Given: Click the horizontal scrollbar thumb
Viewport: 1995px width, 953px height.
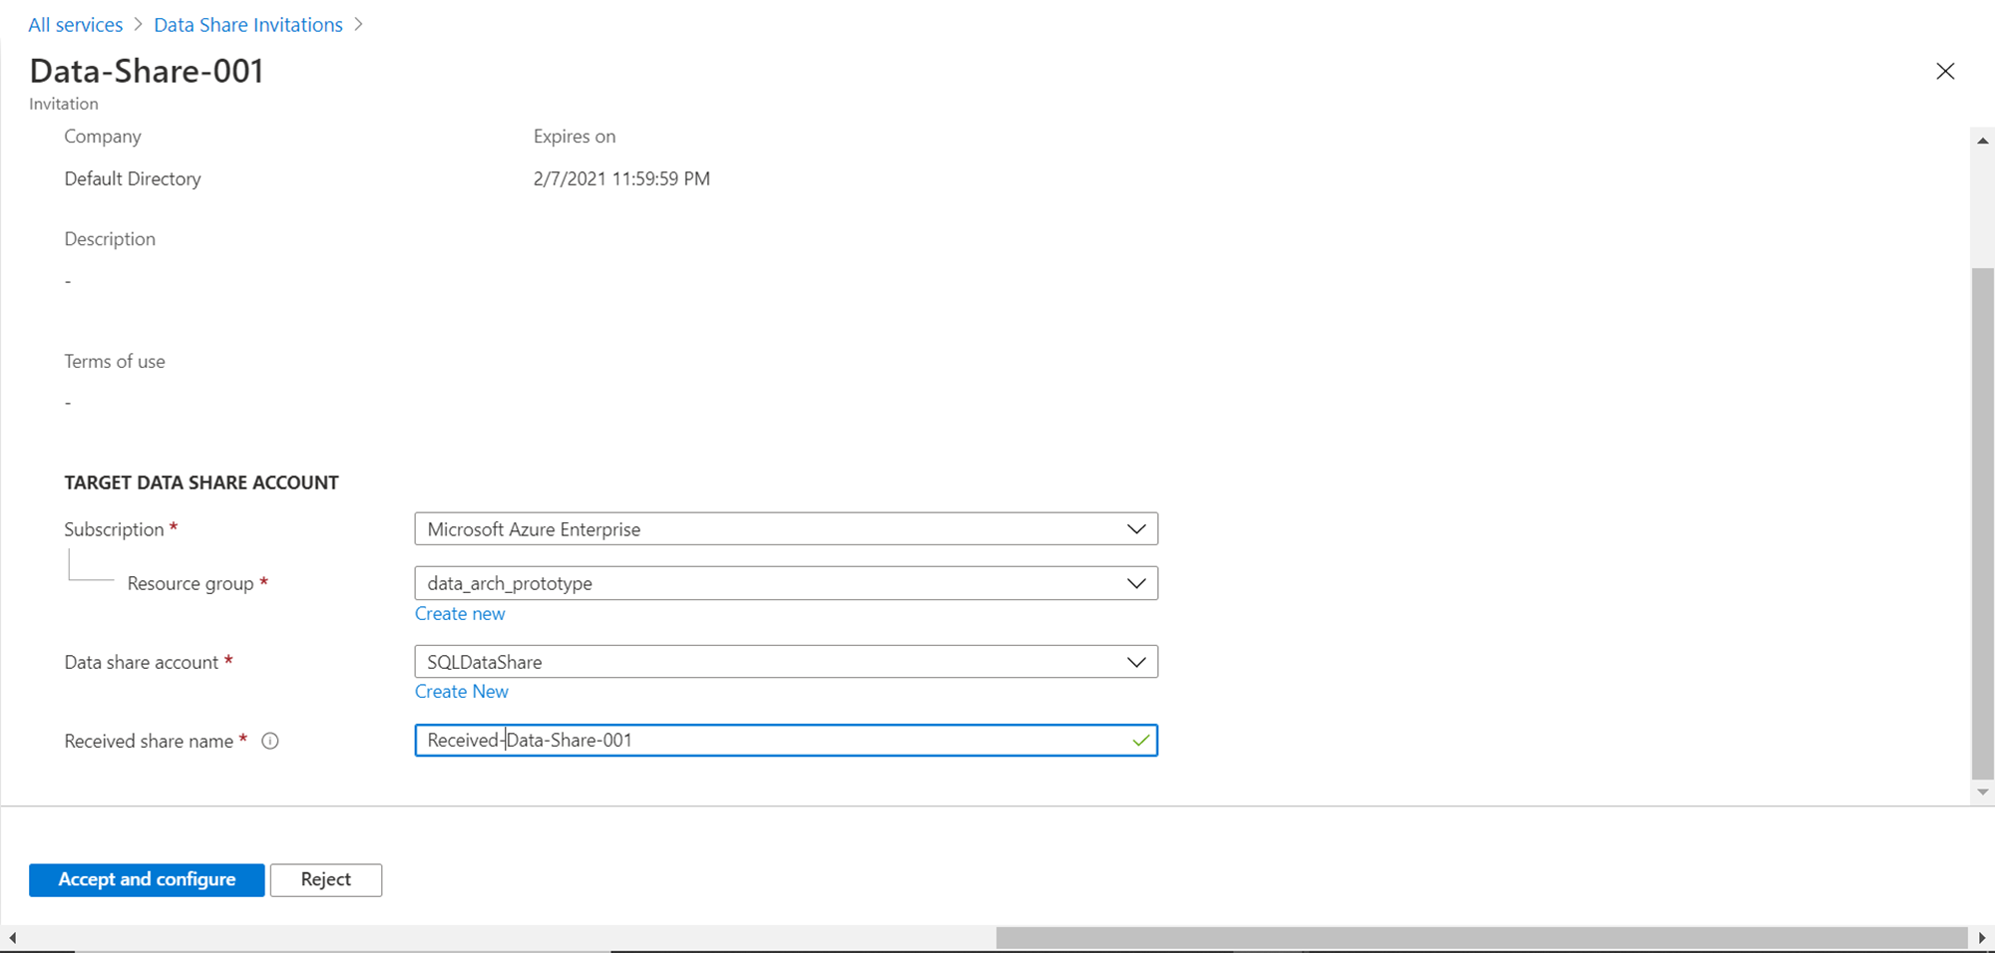Looking at the screenshot, I should click(x=1481, y=938).
